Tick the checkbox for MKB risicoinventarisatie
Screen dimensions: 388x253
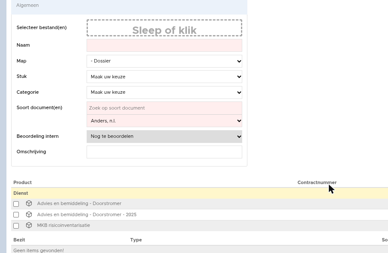(x=16, y=226)
